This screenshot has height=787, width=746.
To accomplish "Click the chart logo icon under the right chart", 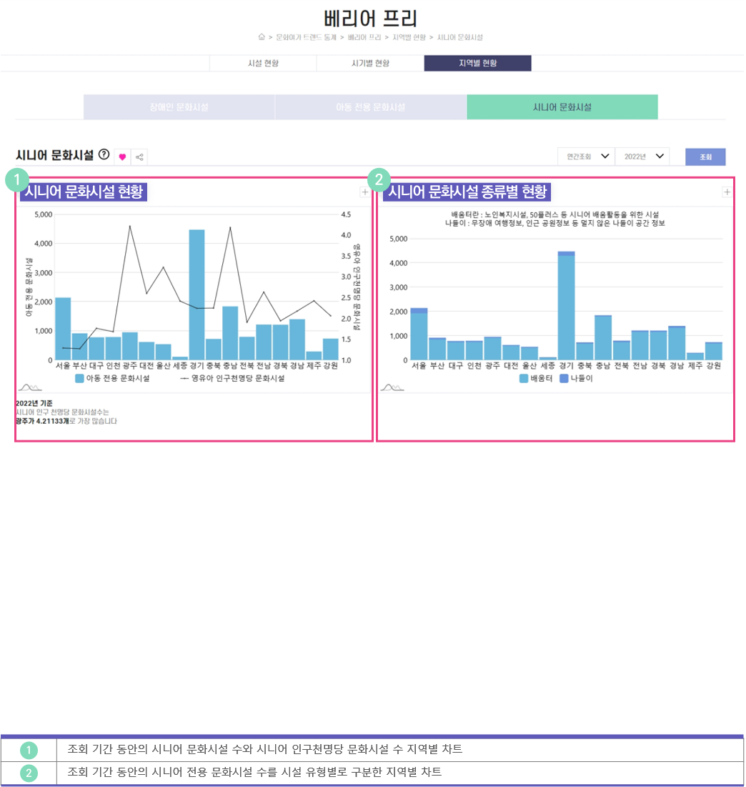I will (x=392, y=387).
